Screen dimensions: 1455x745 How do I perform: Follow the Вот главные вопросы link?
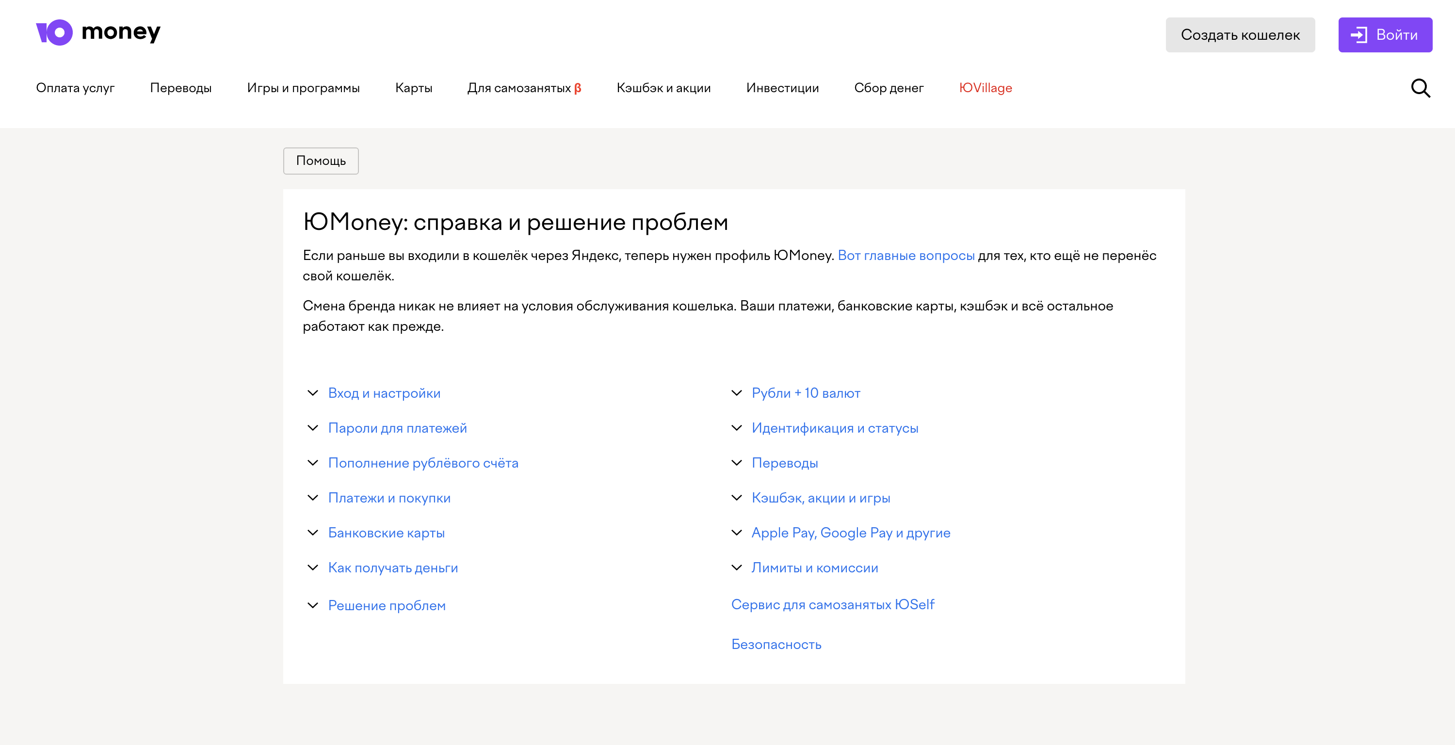coord(906,256)
